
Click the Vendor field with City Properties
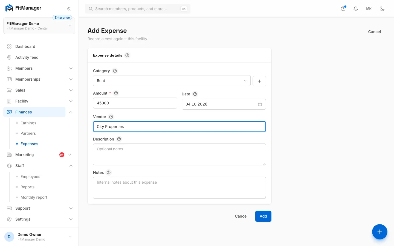pyautogui.click(x=179, y=127)
